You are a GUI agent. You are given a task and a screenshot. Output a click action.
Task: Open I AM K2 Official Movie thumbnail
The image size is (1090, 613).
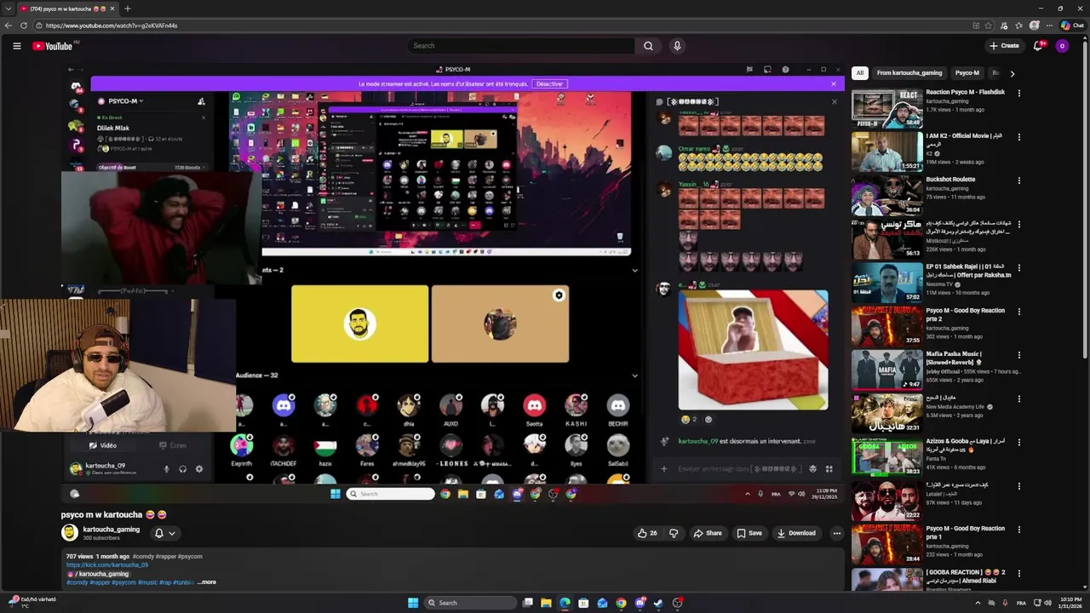pos(886,152)
